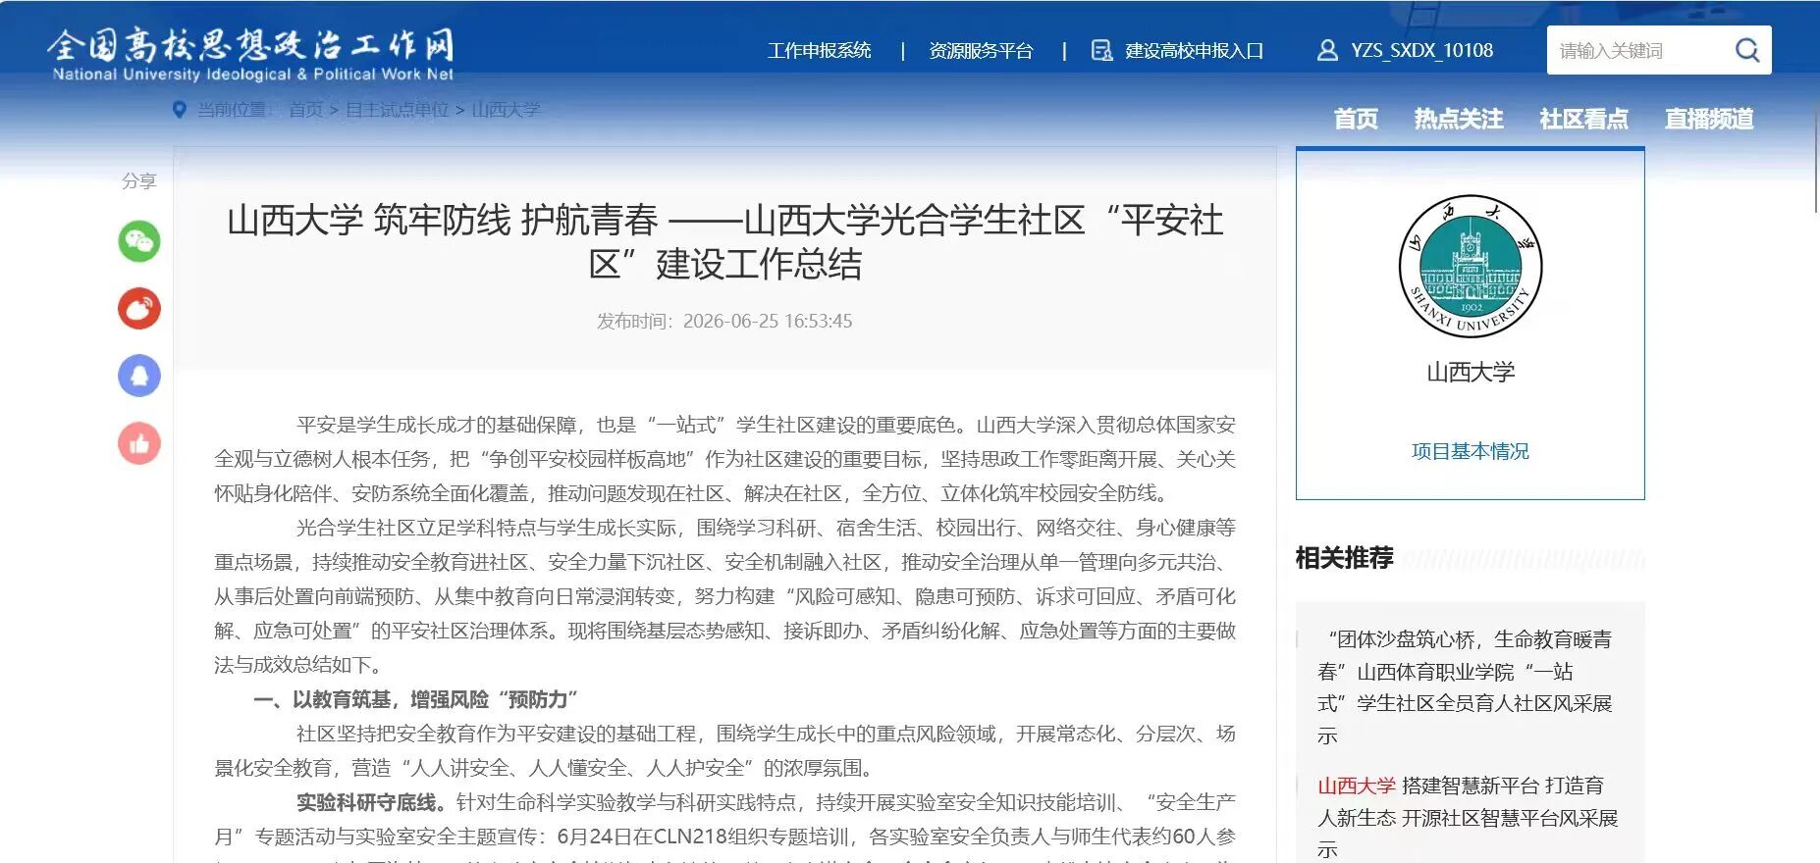Open 直播频道 navigation item
Viewport: 1820px width, 863px height.
[1709, 119]
